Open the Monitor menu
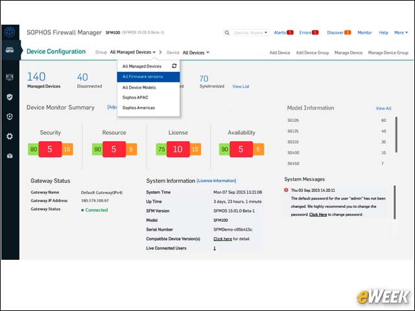415x311 pixels. [364, 32]
